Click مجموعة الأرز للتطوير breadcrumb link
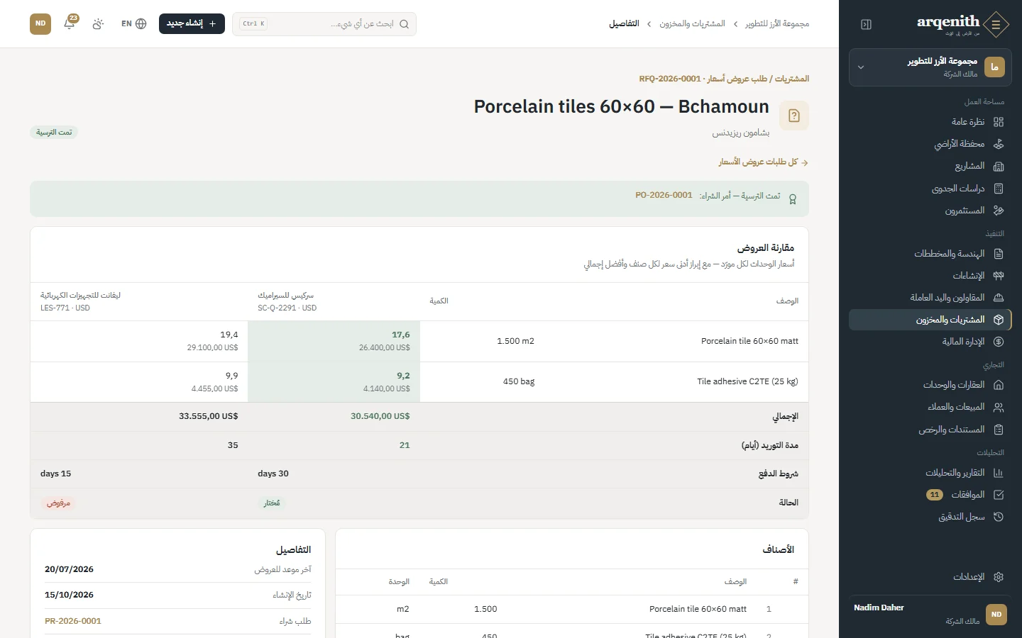 pos(777,24)
